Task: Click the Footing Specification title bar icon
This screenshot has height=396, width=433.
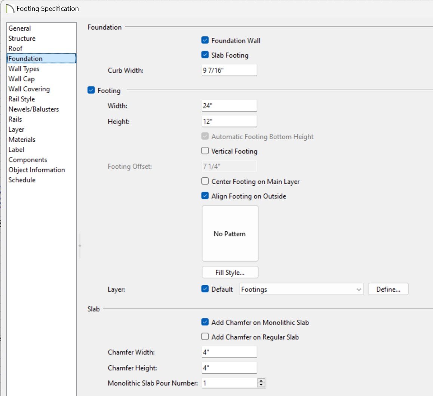Action: [x=10, y=8]
